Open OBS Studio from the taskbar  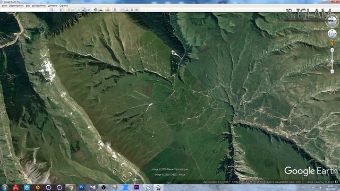(104, 187)
